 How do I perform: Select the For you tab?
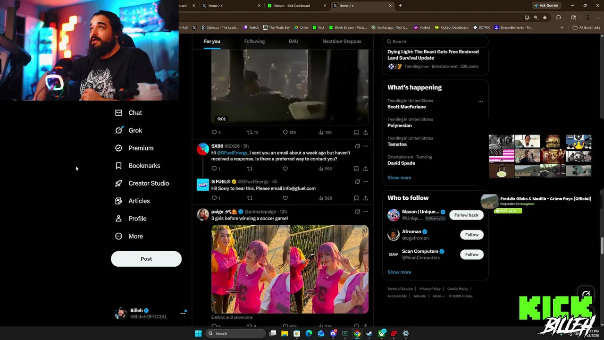coord(212,41)
